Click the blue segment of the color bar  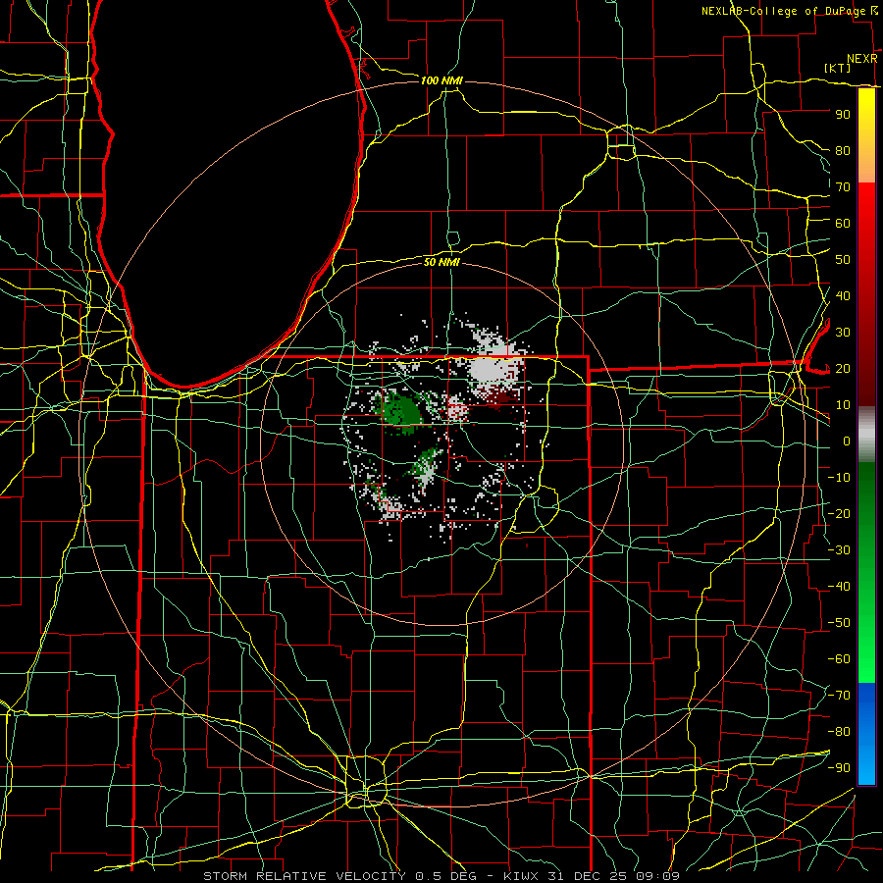coord(866,733)
